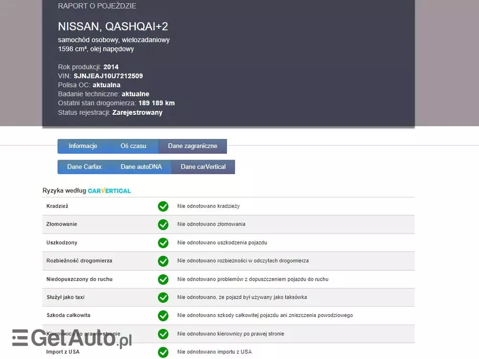Viewport: 479px width, 359px height.
Task: Click the check icon beside Import z USA
Action: tap(163, 352)
